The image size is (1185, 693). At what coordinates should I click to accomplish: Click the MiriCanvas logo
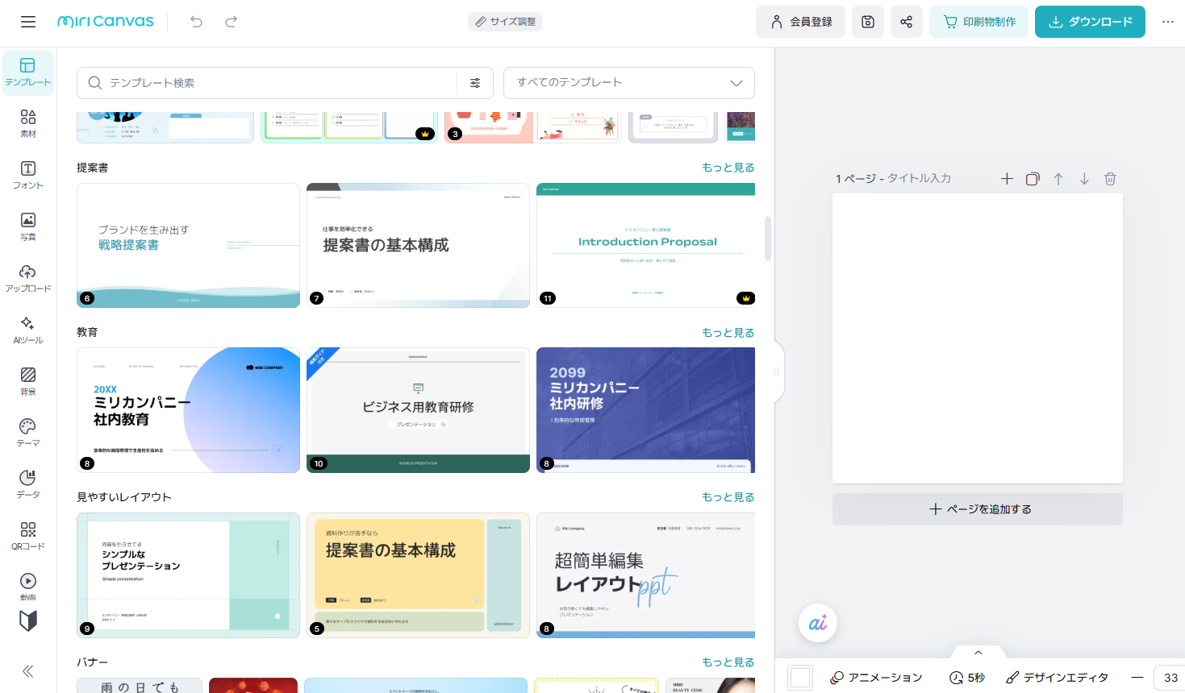pyautogui.click(x=106, y=22)
